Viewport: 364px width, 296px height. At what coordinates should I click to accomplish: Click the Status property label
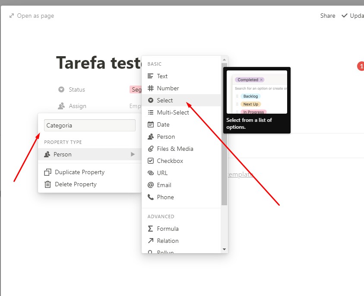pos(77,89)
